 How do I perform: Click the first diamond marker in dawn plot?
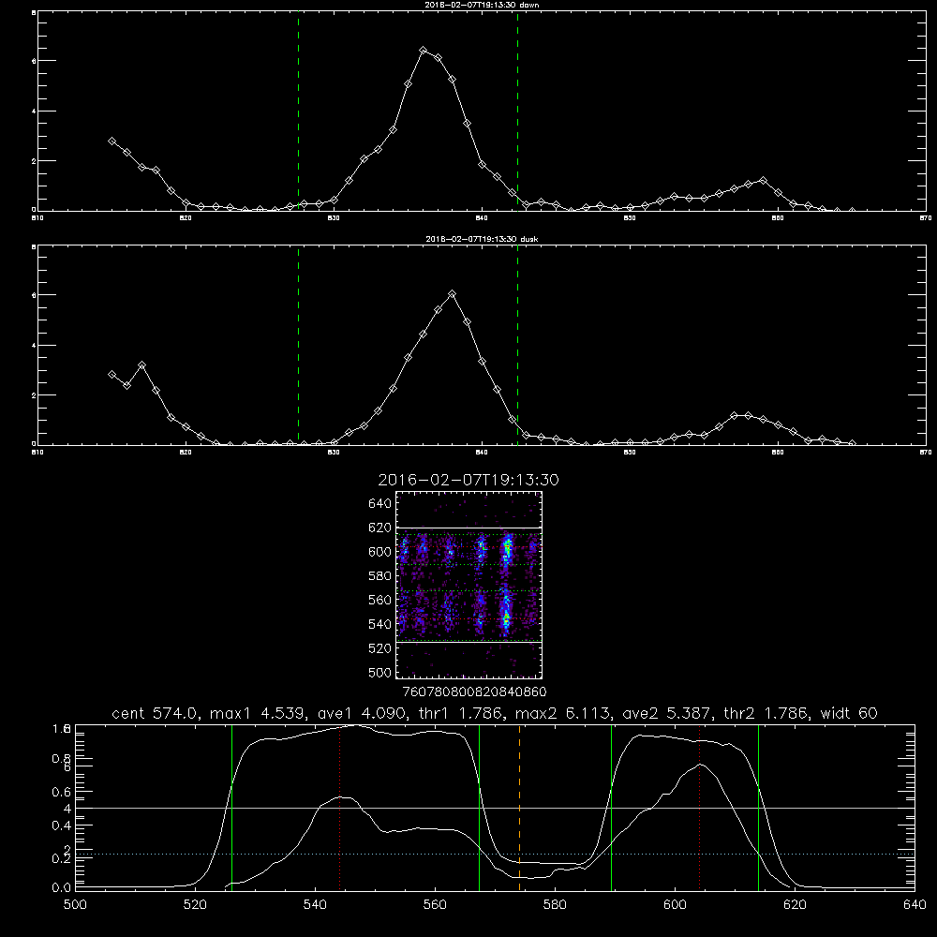(x=112, y=141)
